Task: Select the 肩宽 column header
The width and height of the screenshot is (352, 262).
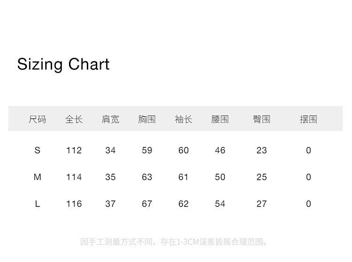Action: click(x=110, y=119)
